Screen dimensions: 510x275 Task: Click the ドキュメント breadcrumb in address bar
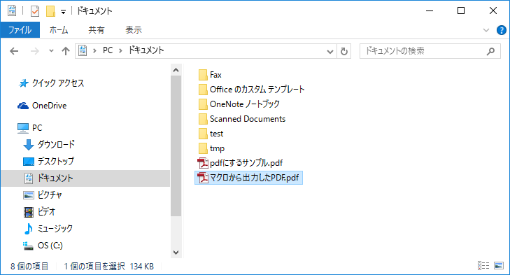pos(146,50)
